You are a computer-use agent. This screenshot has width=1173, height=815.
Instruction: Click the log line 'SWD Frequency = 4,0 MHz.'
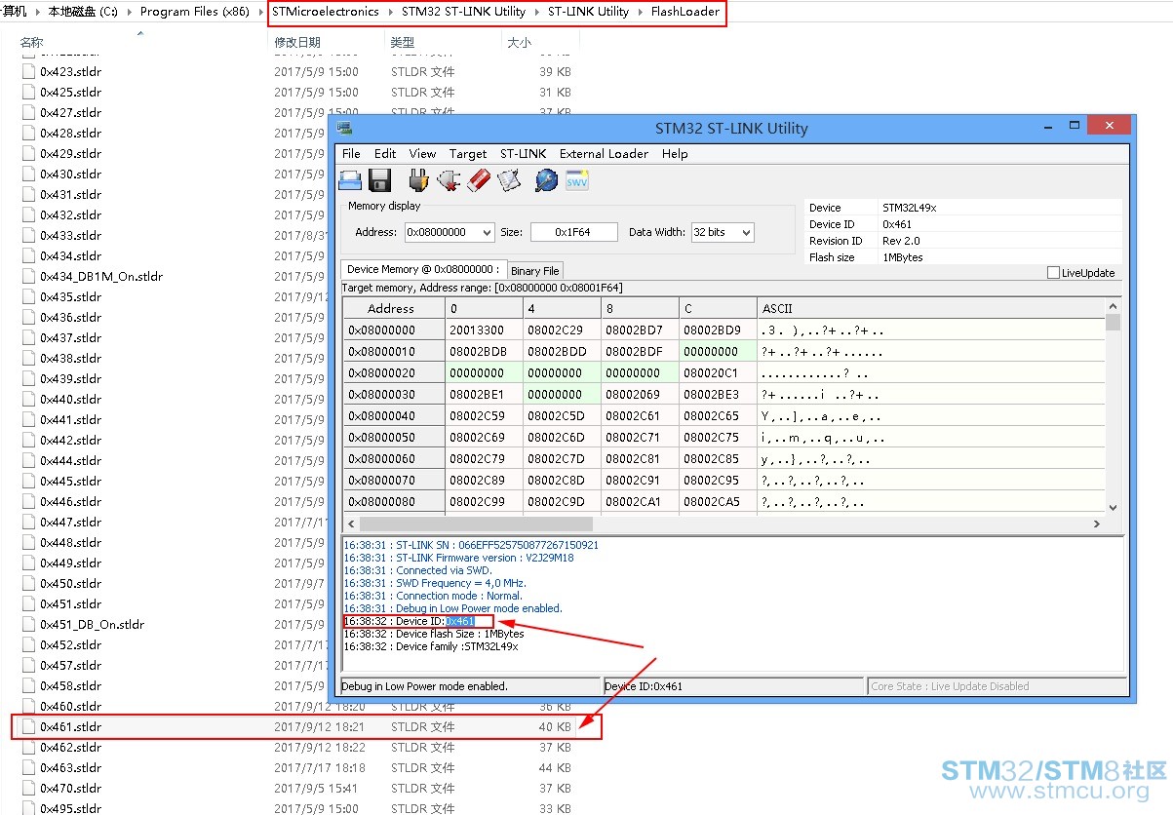tap(434, 583)
